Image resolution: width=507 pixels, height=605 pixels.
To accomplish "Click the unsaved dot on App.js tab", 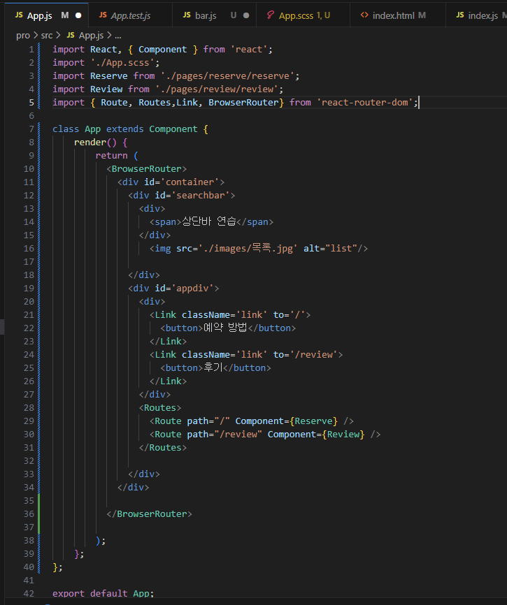I will click(78, 15).
